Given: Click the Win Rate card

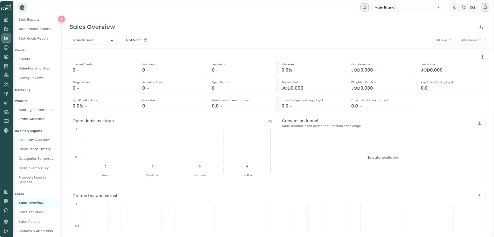Looking at the screenshot, I should [x=312, y=68].
